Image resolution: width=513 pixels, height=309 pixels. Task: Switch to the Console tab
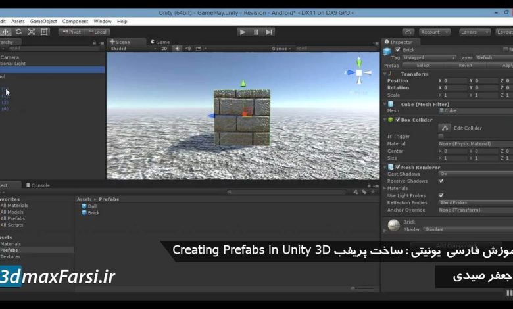tap(38, 185)
